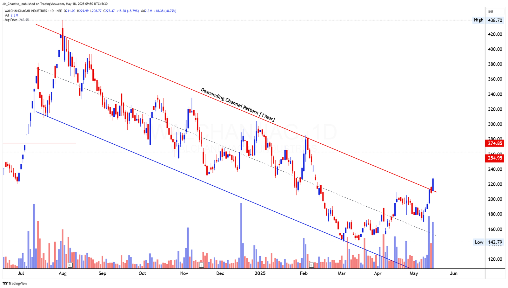Click the 180.00 price axis label
Viewport: 508px width, 288px height.
tap(495, 214)
